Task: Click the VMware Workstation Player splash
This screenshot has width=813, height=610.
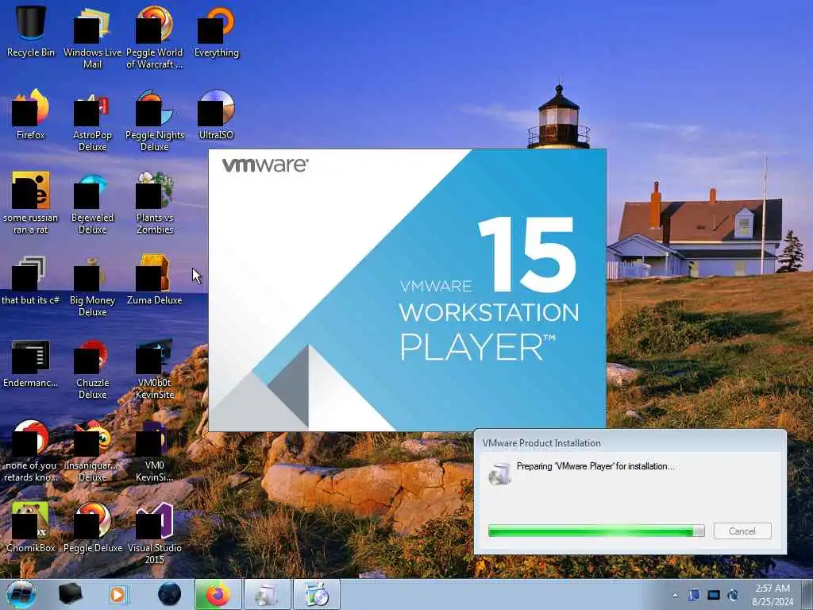Action: (x=407, y=290)
